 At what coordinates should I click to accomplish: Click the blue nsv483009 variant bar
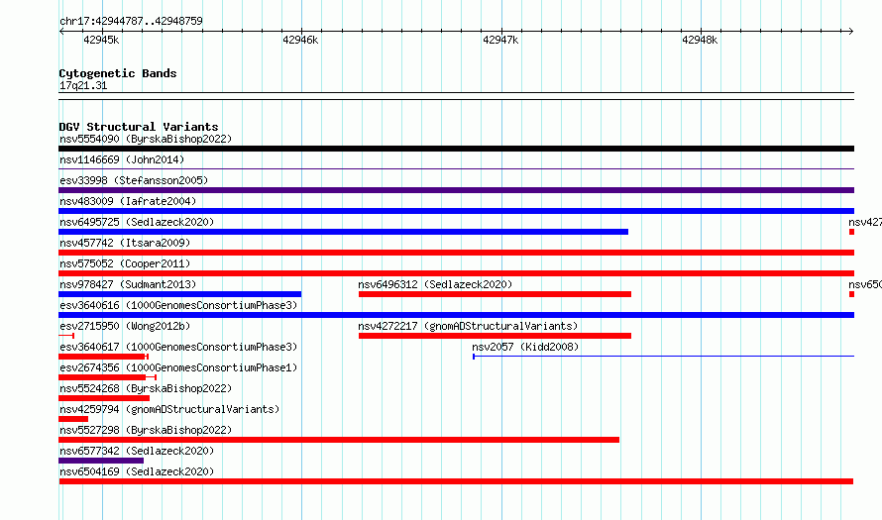[x=456, y=211]
